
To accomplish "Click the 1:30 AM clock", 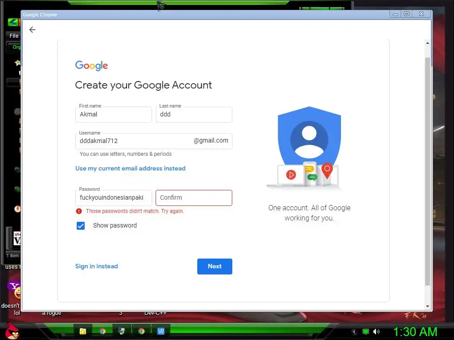I will coord(415,332).
